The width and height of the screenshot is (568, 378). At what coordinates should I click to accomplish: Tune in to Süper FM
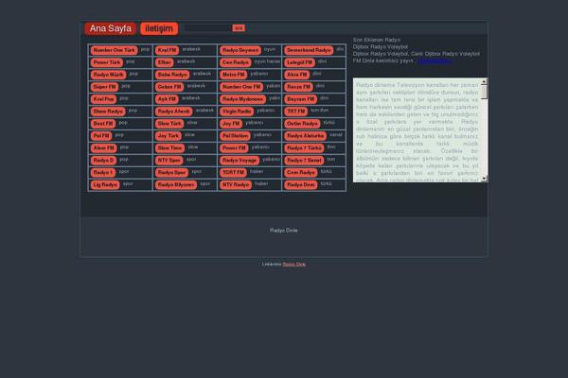104,87
